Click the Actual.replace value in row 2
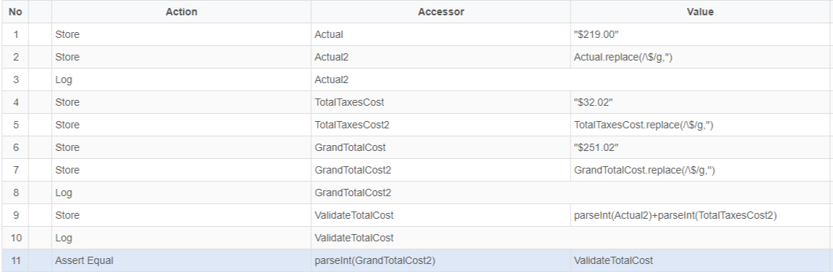Viewport: 833px width, 272px height. [x=701, y=58]
